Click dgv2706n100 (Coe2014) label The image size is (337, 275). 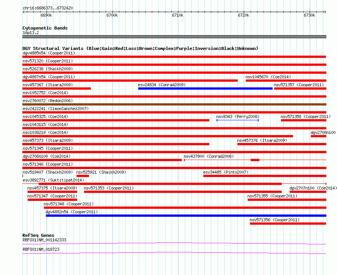coord(47,156)
